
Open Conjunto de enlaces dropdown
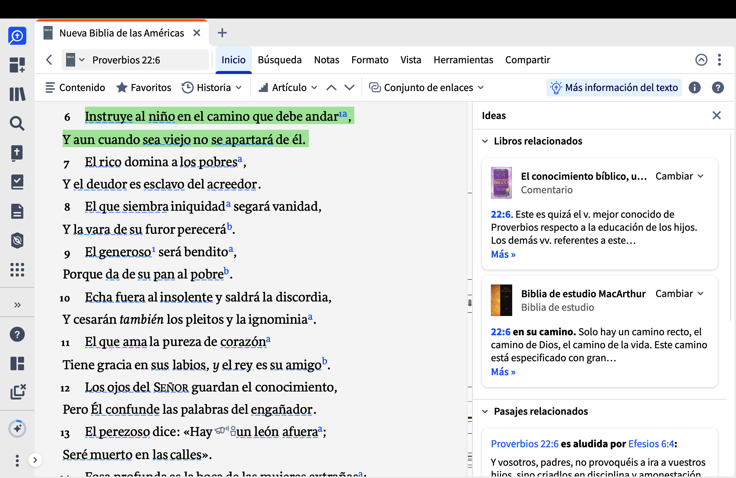pyautogui.click(x=426, y=88)
